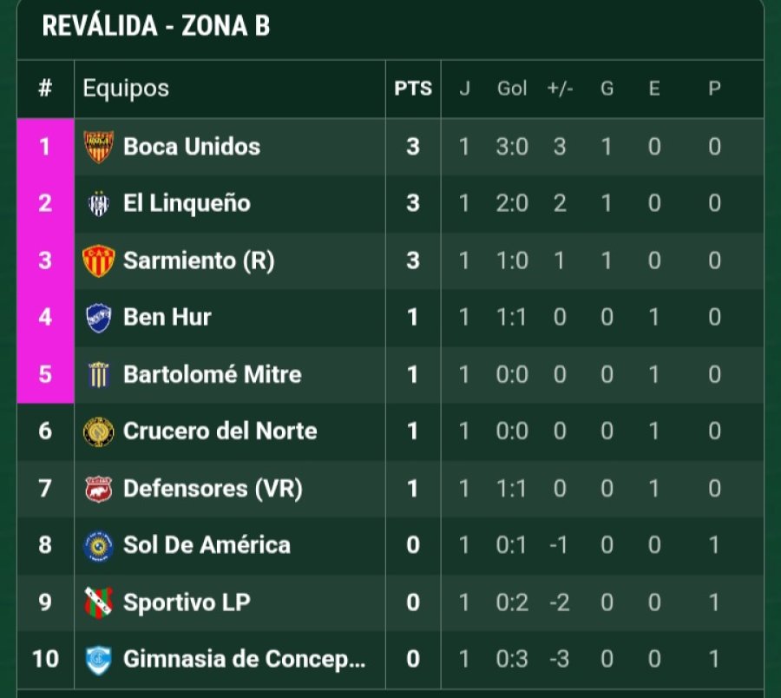The height and width of the screenshot is (698, 781).
Task: Click the Sarmiento (R) team crest
Action: (98, 261)
